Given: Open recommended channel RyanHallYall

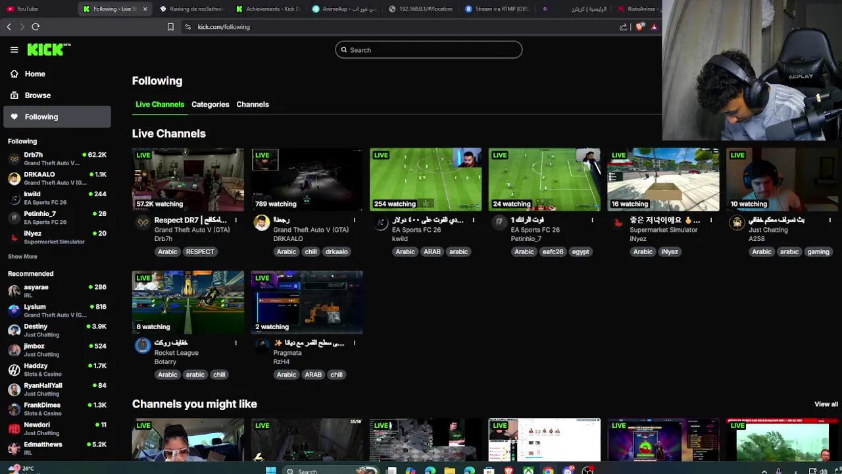Looking at the screenshot, I should 57,390.
